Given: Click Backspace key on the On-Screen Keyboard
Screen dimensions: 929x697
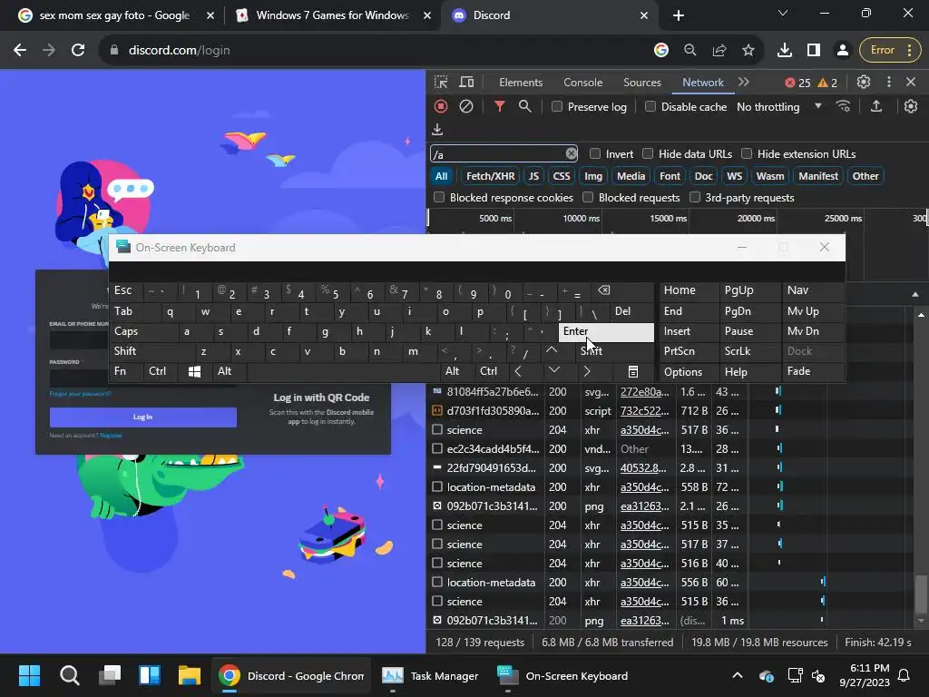Looking at the screenshot, I should point(603,290).
